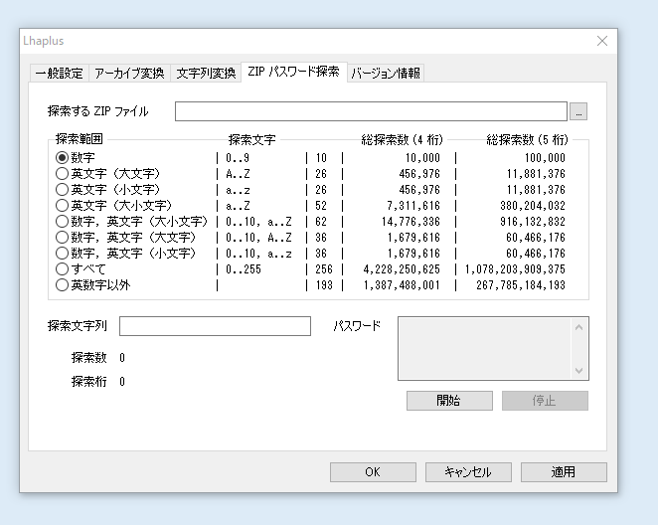Click the 探索範囲 group label
Viewport: 658px width, 525px height.
80,139
